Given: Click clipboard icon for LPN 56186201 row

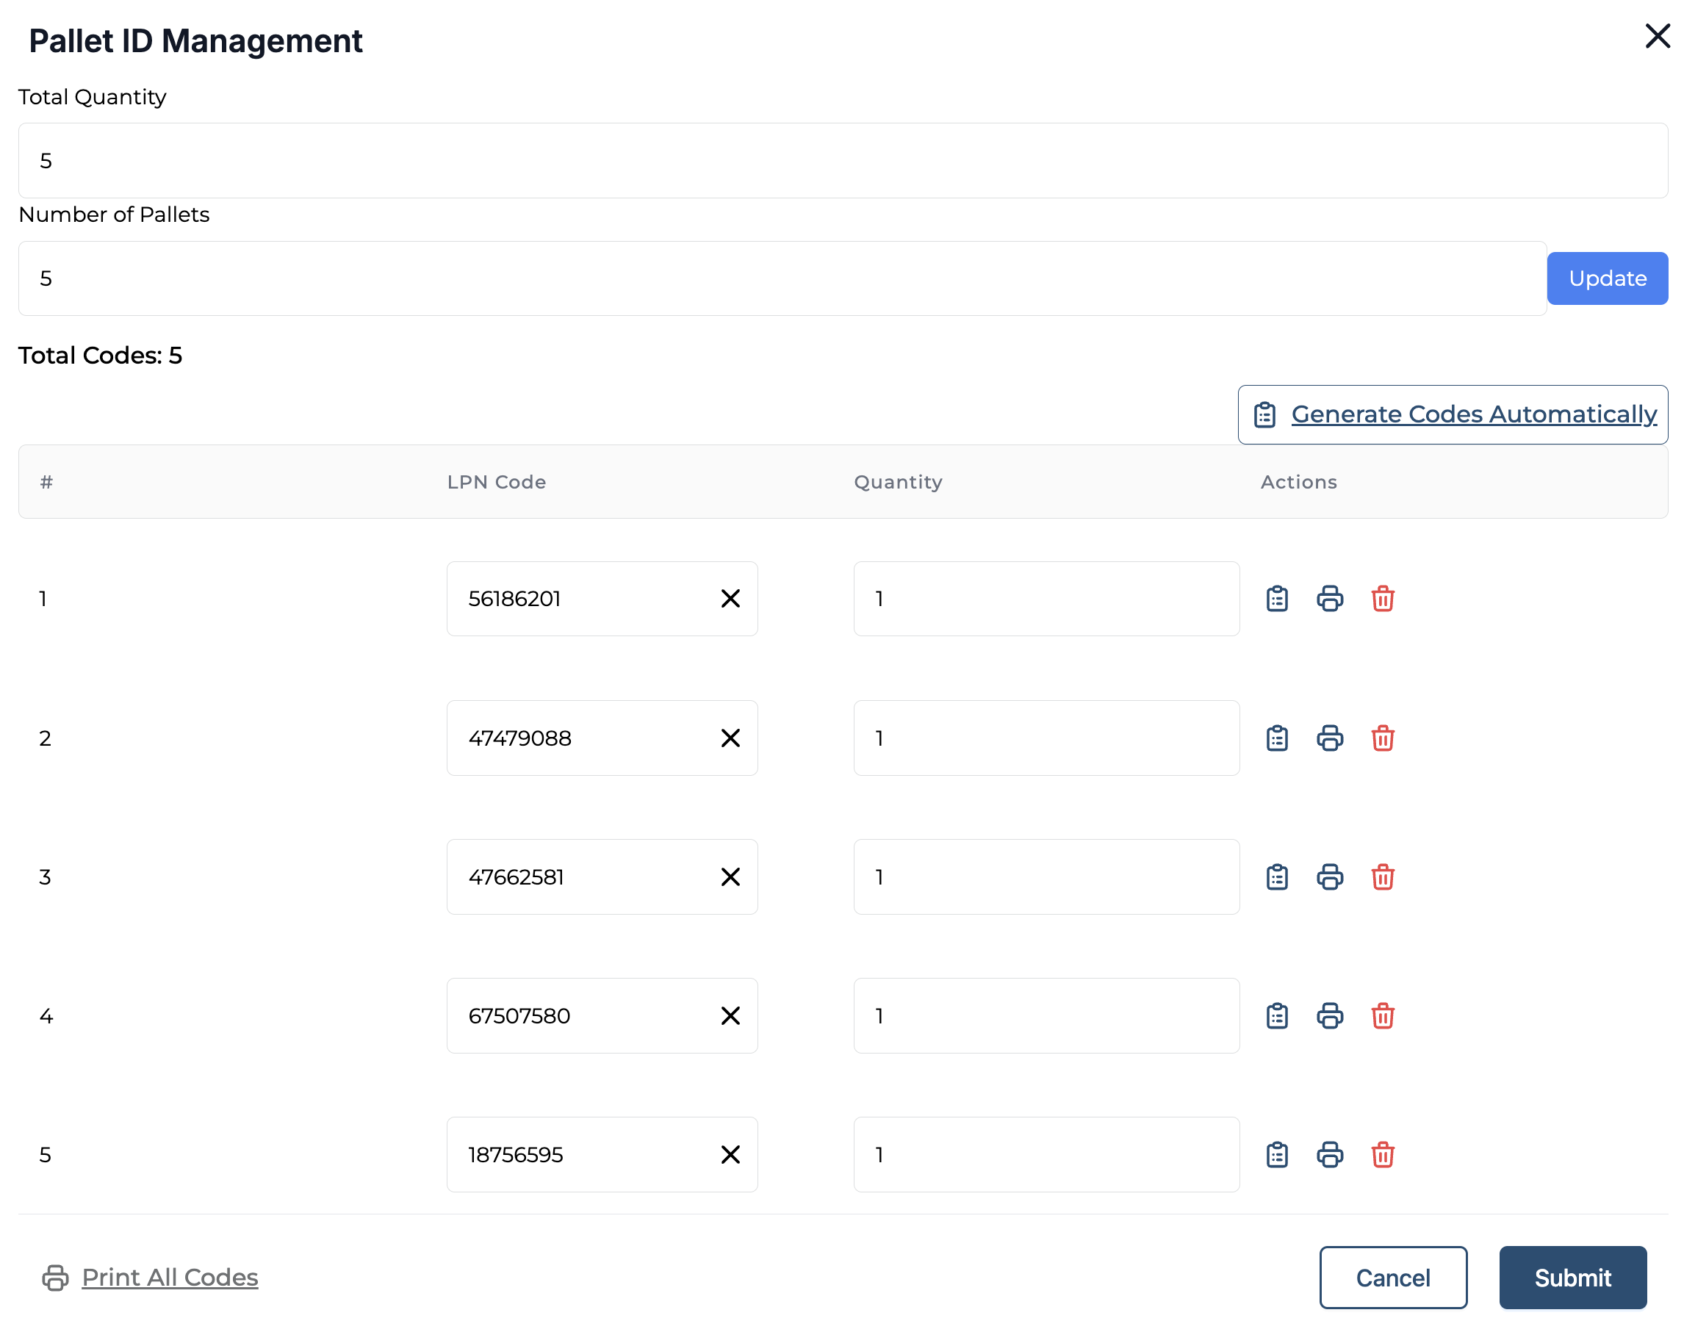Looking at the screenshot, I should click(x=1277, y=599).
